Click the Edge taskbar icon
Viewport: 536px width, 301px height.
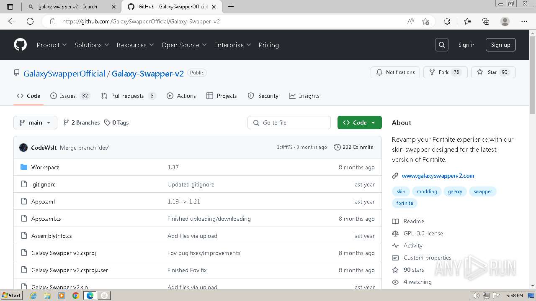90,296
